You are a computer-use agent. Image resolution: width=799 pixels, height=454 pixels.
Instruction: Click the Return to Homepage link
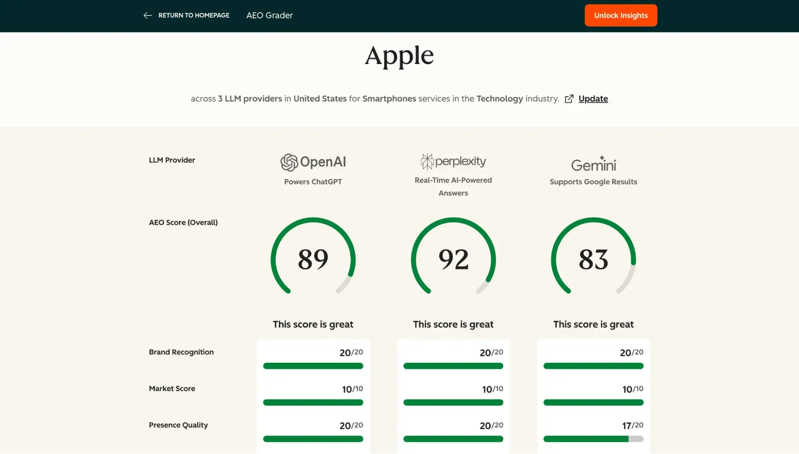click(193, 16)
